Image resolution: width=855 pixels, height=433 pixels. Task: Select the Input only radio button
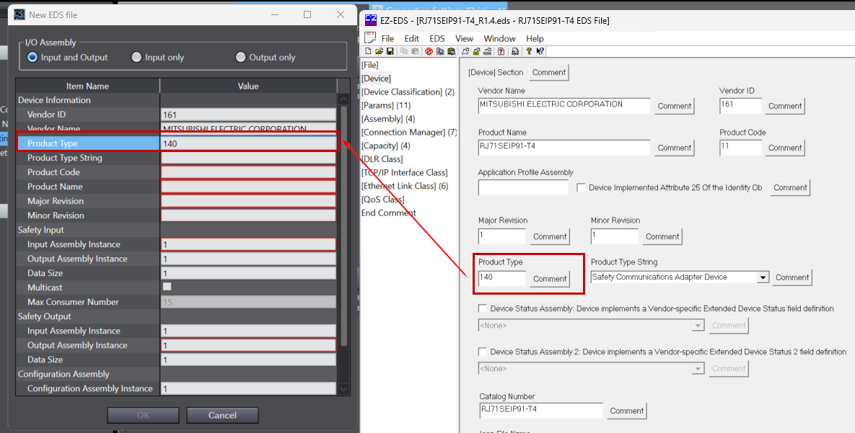[x=136, y=57]
